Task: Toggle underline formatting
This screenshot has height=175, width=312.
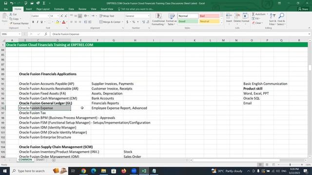Action: pos(41,22)
